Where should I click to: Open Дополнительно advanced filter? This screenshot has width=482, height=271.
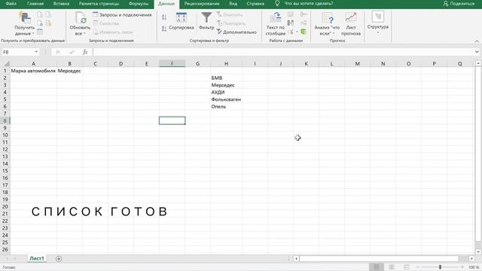point(236,32)
